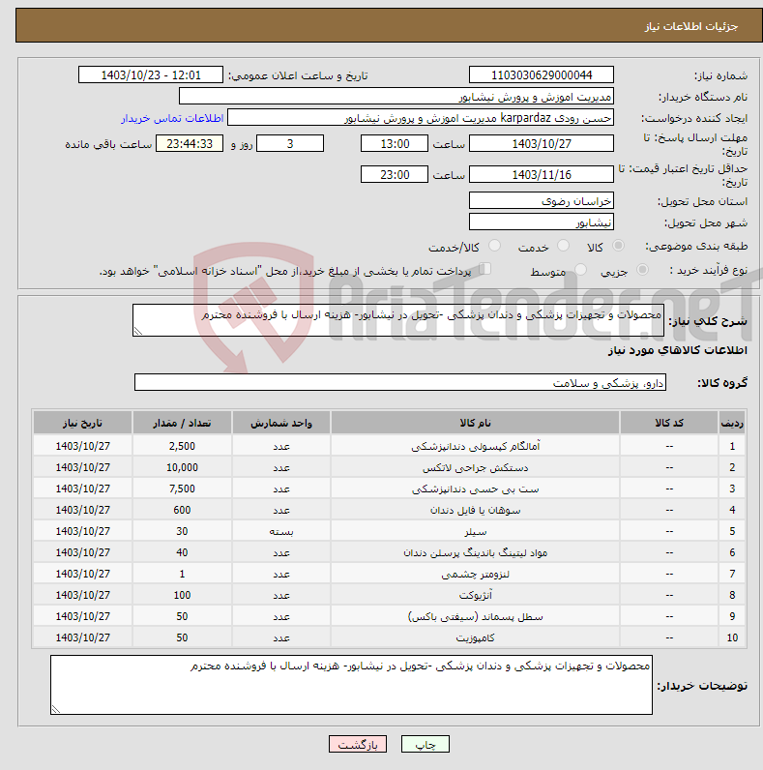Click quantity 2,500 in row 1
This screenshot has width=763, height=770.
click(x=182, y=446)
